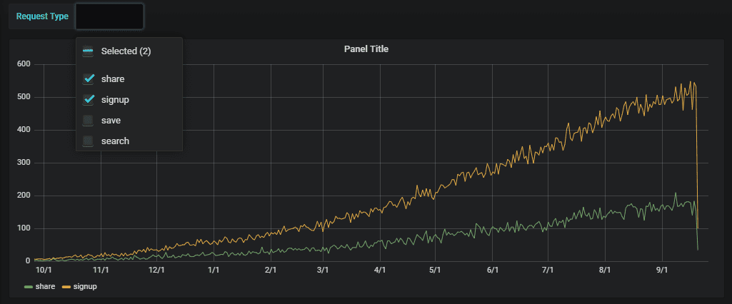Uncheck the share checkbox
This screenshot has width=732, height=304.
(x=89, y=79)
